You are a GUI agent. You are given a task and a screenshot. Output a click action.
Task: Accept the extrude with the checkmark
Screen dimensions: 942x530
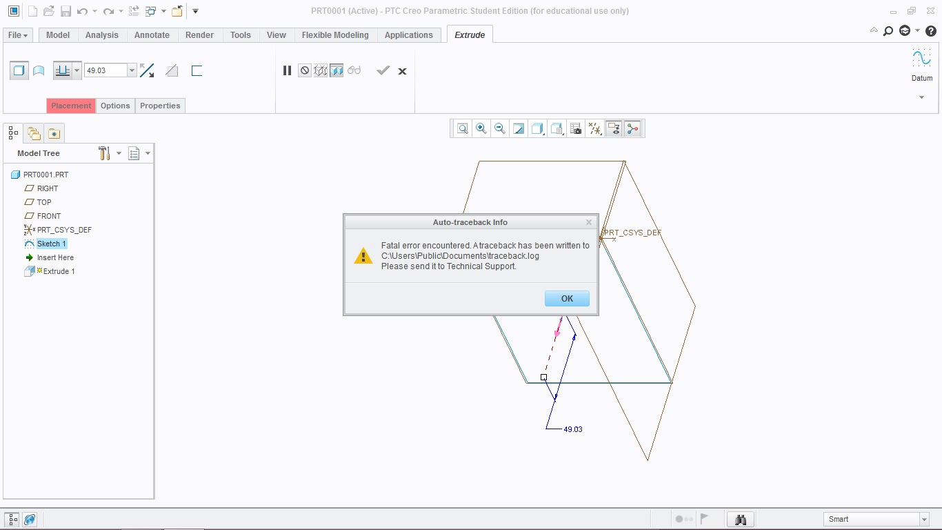(x=383, y=70)
